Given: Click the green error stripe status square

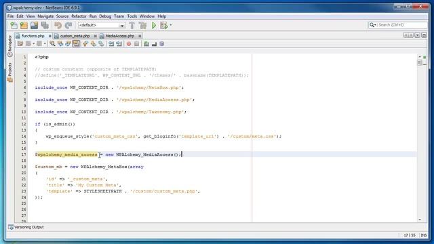Looking at the screenshot, I should (x=425, y=57).
